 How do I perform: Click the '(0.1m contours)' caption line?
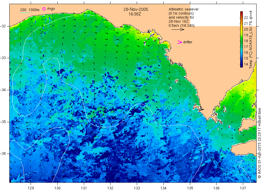pyautogui.click(x=181, y=13)
